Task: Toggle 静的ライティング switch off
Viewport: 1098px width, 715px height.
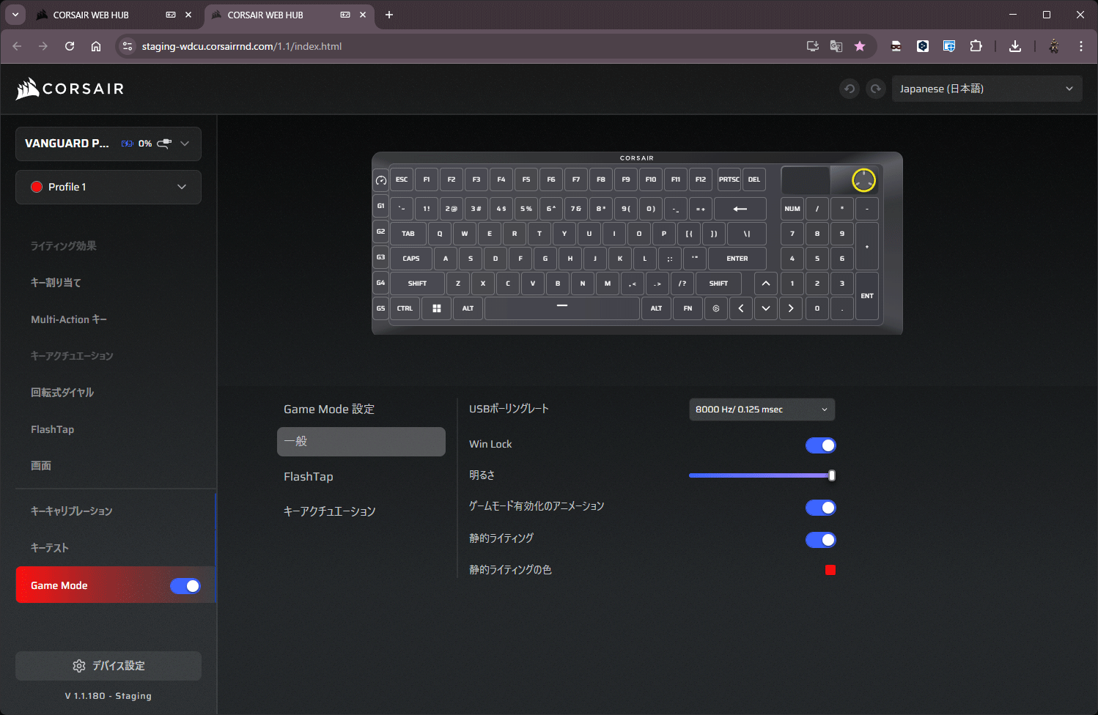Action: coord(820,540)
